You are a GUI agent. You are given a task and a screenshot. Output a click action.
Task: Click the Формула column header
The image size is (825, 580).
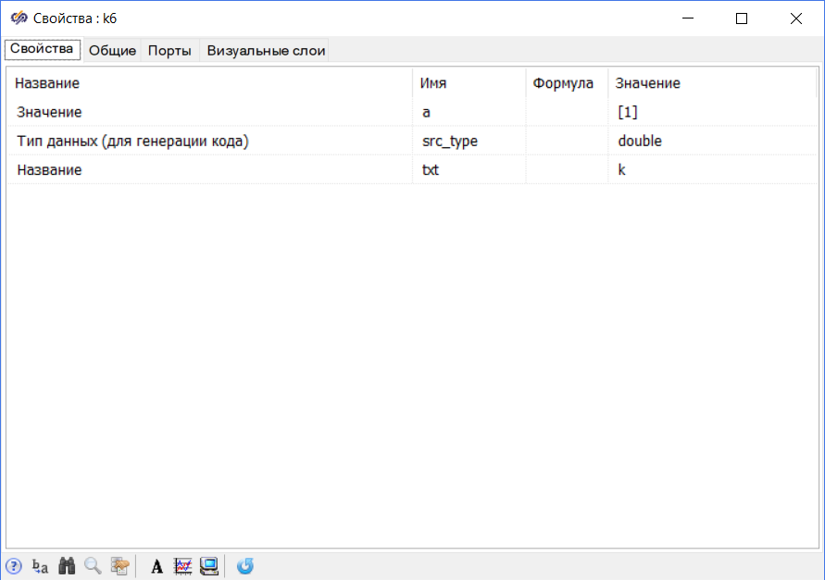point(563,83)
